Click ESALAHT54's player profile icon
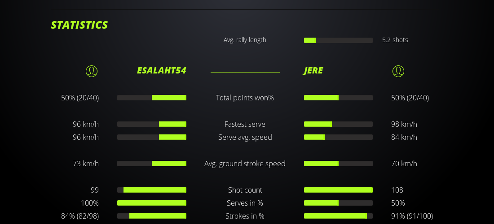This screenshot has width=494, height=224. (91, 71)
